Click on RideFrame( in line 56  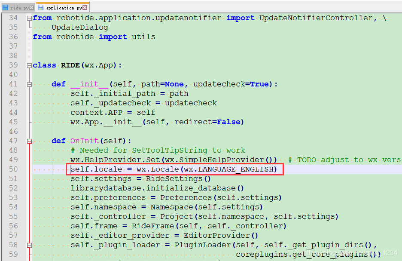pyautogui.click(x=155, y=226)
